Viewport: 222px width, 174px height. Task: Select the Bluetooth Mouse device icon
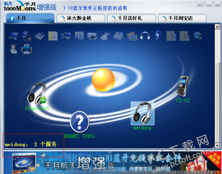106,36
